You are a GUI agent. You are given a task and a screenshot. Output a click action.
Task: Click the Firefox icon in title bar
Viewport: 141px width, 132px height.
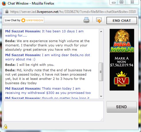tap(4, 3)
